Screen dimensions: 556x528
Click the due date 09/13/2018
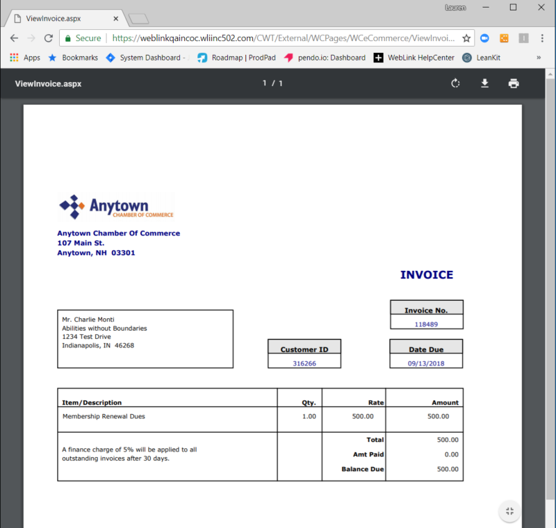coord(426,363)
